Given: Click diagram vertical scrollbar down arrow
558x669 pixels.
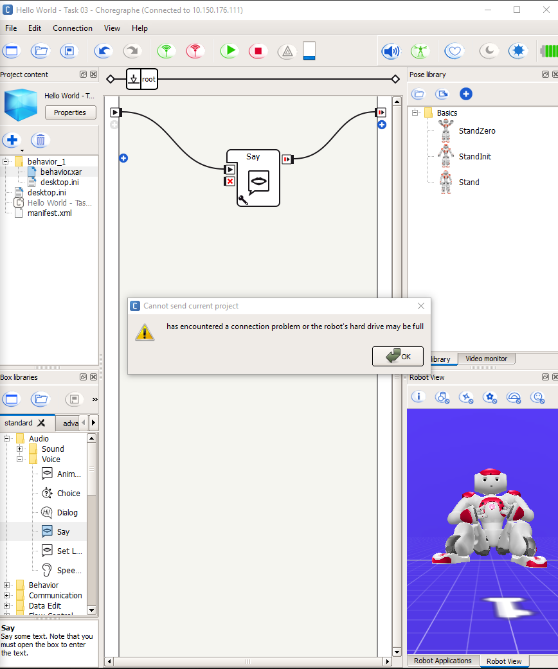Looking at the screenshot, I should pyautogui.click(x=397, y=652).
